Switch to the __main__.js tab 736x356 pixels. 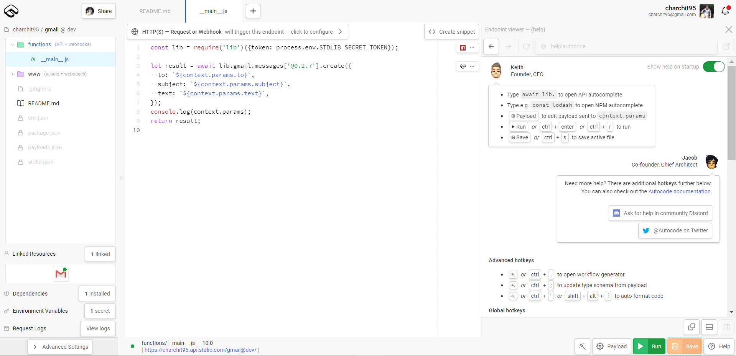(213, 11)
